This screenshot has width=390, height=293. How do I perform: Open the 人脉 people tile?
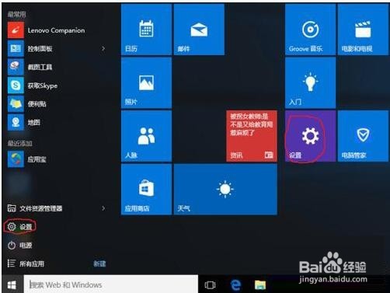click(x=146, y=136)
